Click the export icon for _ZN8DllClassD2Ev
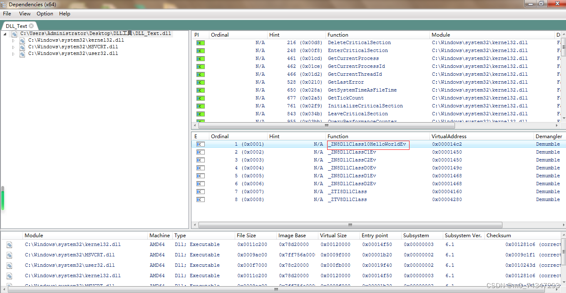Image resolution: width=566 pixels, height=293 pixels. click(x=201, y=184)
